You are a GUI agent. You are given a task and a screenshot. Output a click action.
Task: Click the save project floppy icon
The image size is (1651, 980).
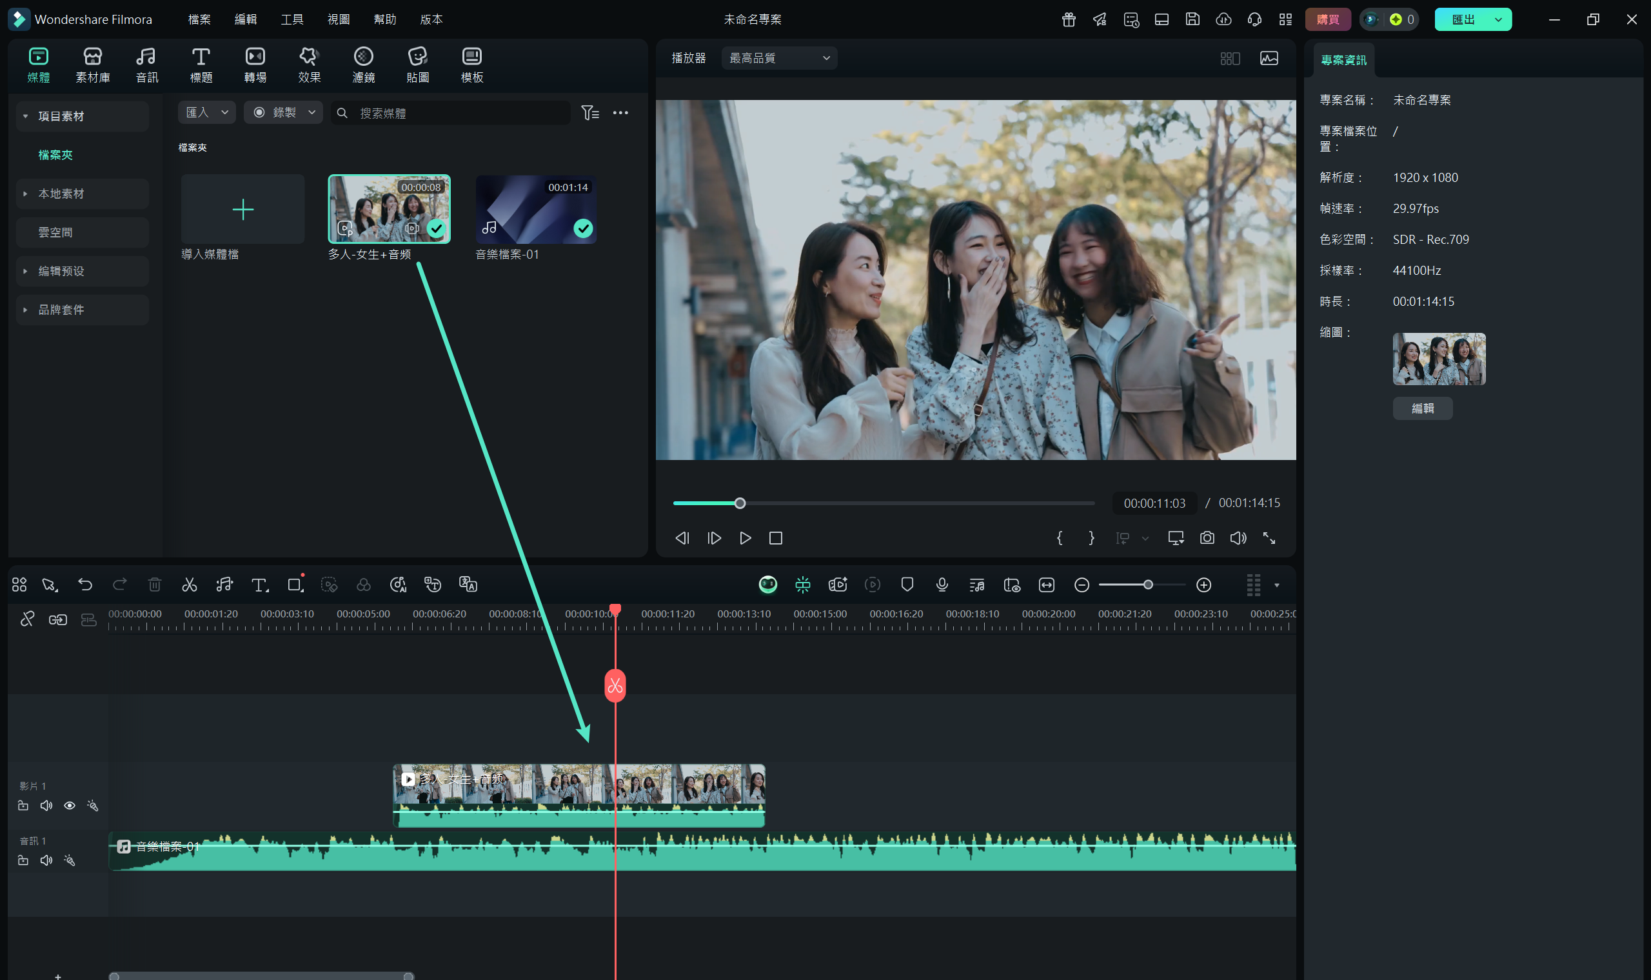coord(1192,19)
